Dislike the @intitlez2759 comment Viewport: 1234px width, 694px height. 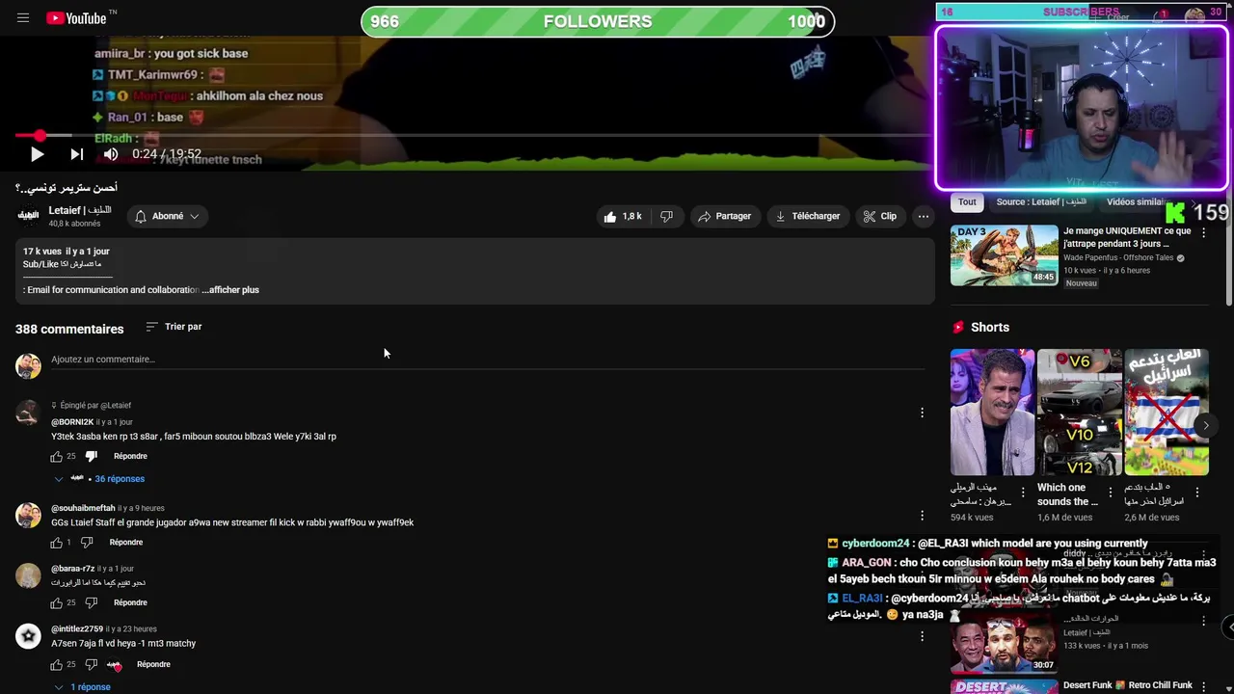(92, 664)
